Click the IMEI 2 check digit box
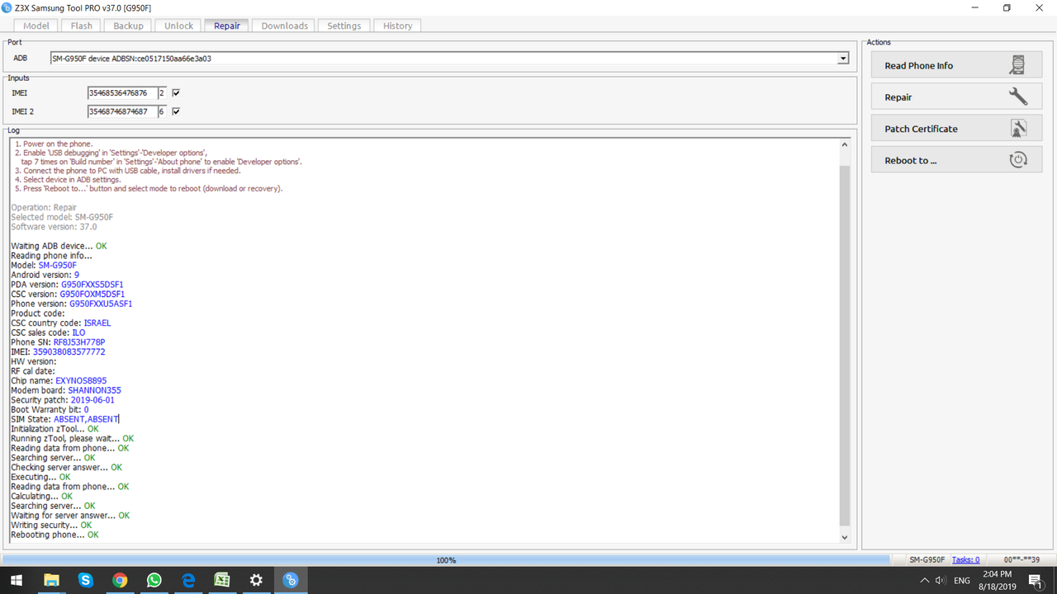The width and height of the screenshot is (1057, 594). [x=161, y=111]
